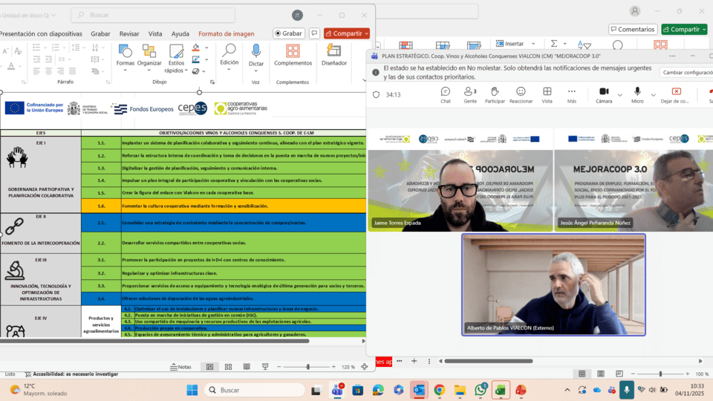Image resolution: width=713 pixels, height=401 pixels.
Task: Show the participants list via Gente
Action: point(470,94)
